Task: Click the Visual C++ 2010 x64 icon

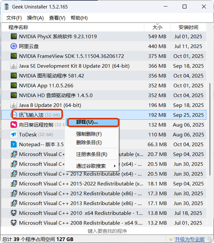Action: click(14, 213)
